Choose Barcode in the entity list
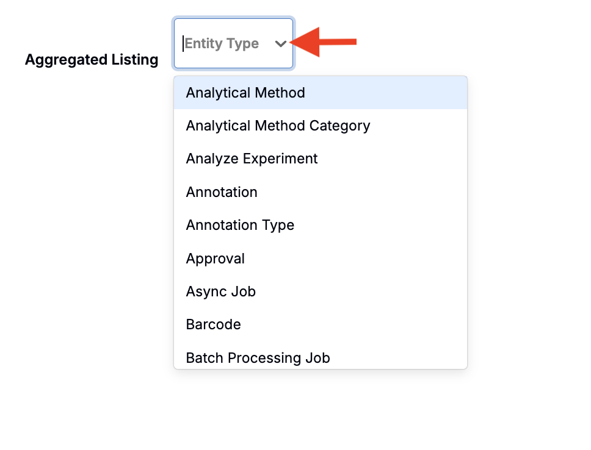 point(321,324)
